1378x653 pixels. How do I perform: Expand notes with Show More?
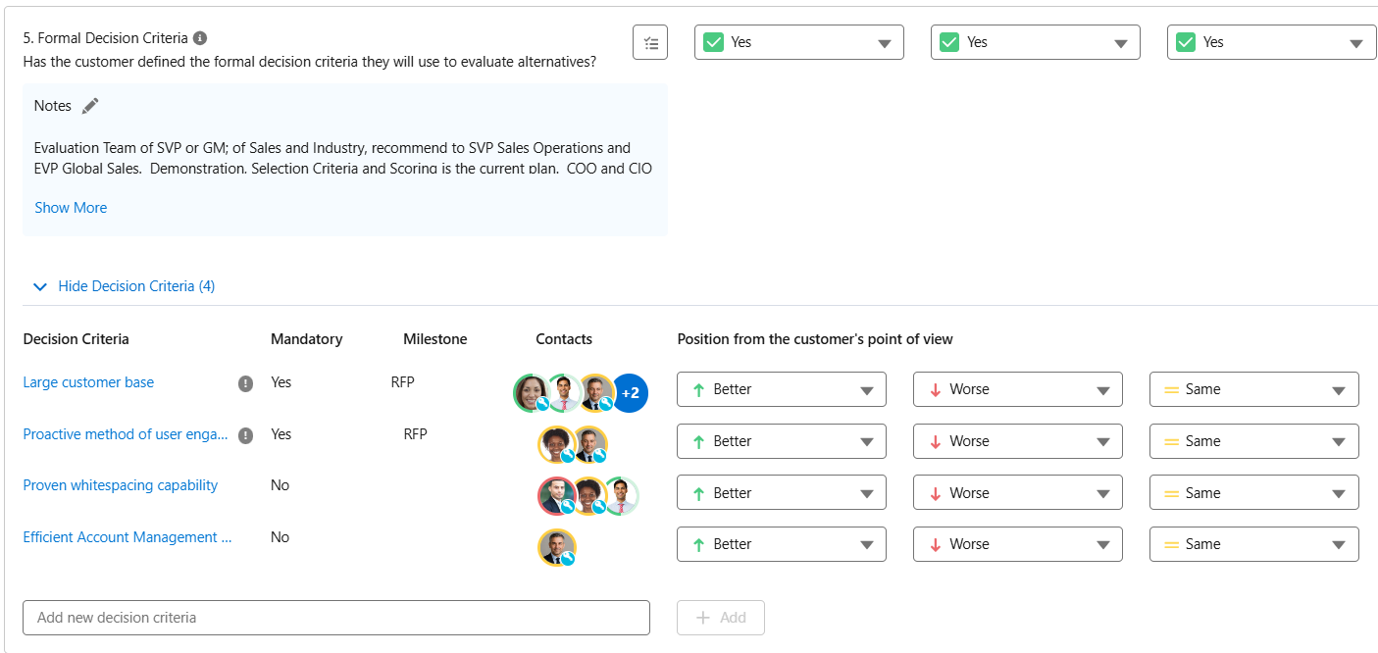pos(71,208)
